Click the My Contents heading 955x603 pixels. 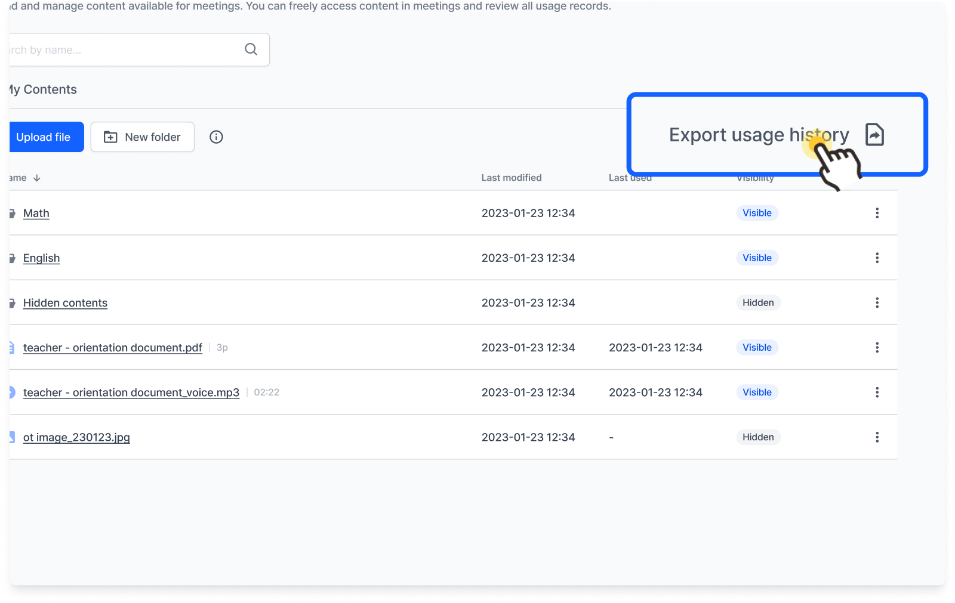tap(43, 89)
